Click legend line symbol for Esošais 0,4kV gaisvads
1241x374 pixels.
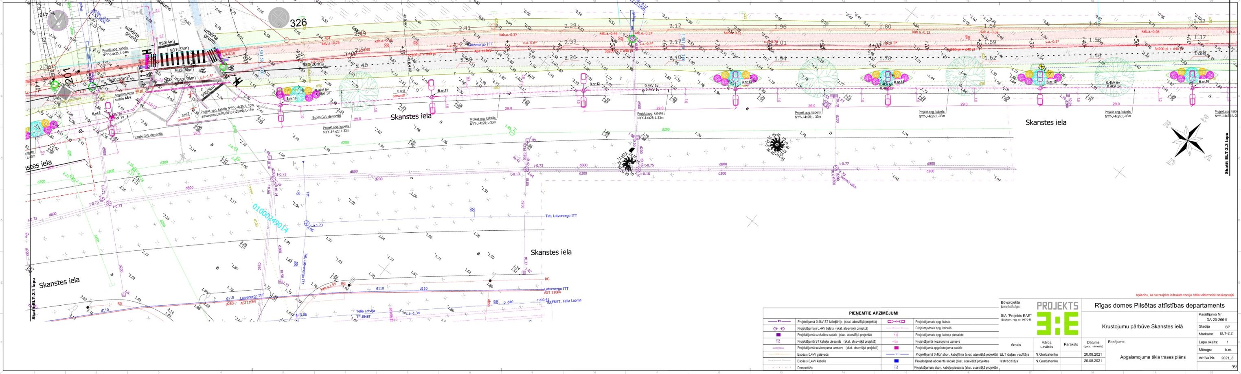780,354
